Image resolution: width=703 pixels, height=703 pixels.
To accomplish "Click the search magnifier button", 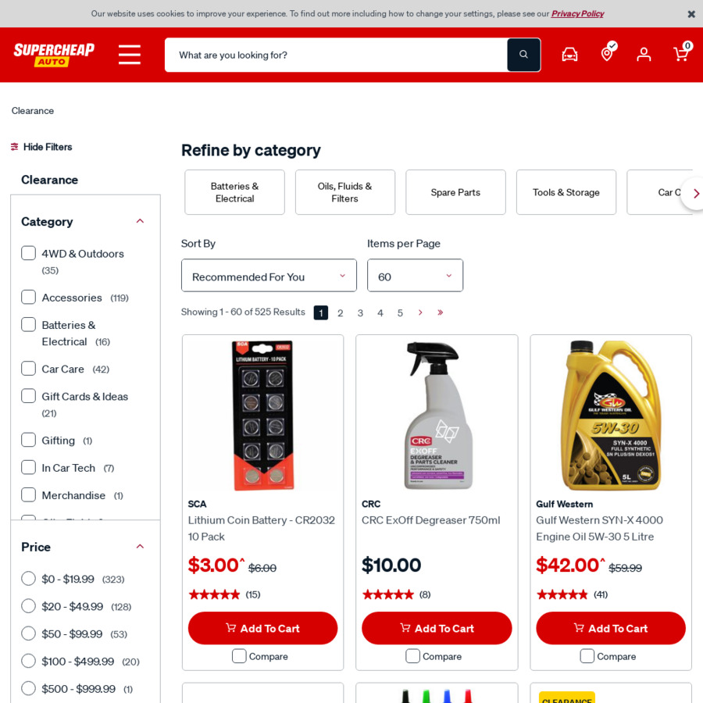I will coord(523,55).
